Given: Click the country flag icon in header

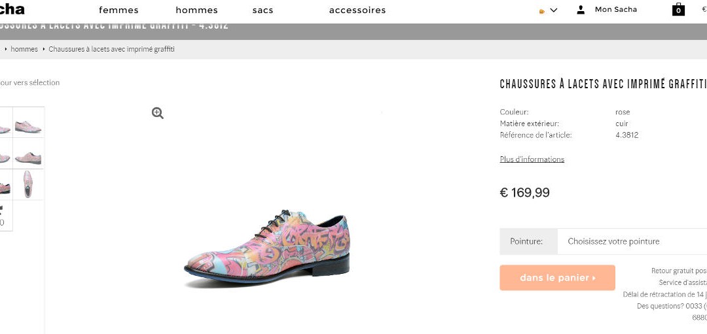Looking at the screenshot, I should [x=542, y=10].
